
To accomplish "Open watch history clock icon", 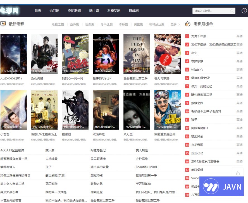I will (x=244, y=11).
